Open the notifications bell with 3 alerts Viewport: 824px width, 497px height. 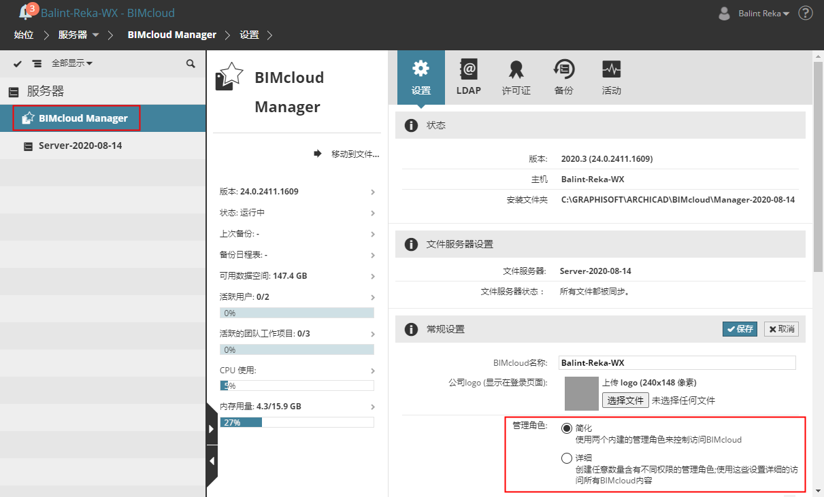click(27, 11)
